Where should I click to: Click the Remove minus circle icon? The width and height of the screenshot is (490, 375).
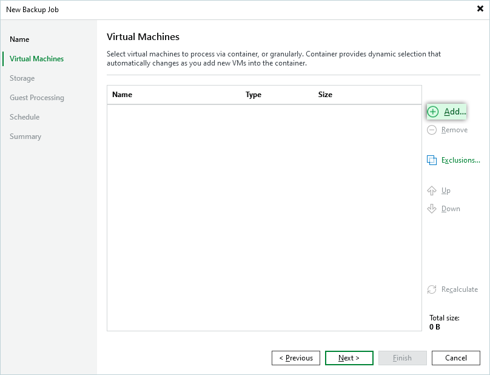pyautogui.click(x=432, y=130)
